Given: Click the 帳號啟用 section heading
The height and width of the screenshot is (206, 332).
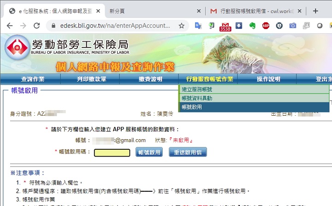Looking at the screenshot, I should click(24, 91).
